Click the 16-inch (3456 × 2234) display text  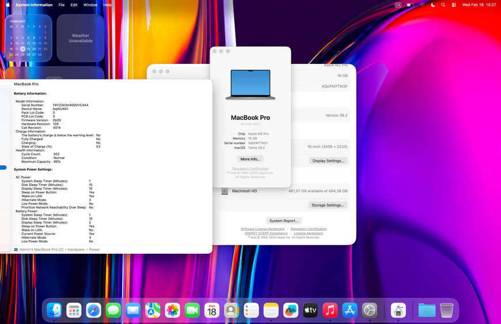tap(327, 147)
